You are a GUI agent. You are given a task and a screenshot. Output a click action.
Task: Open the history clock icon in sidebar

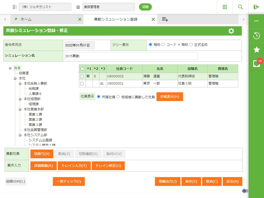pyautogui.click(x=256, y=36)
